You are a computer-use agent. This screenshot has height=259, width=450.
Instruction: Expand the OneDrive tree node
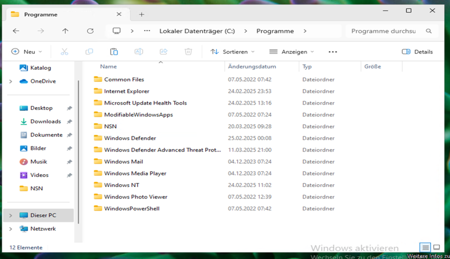coord(11,81)
